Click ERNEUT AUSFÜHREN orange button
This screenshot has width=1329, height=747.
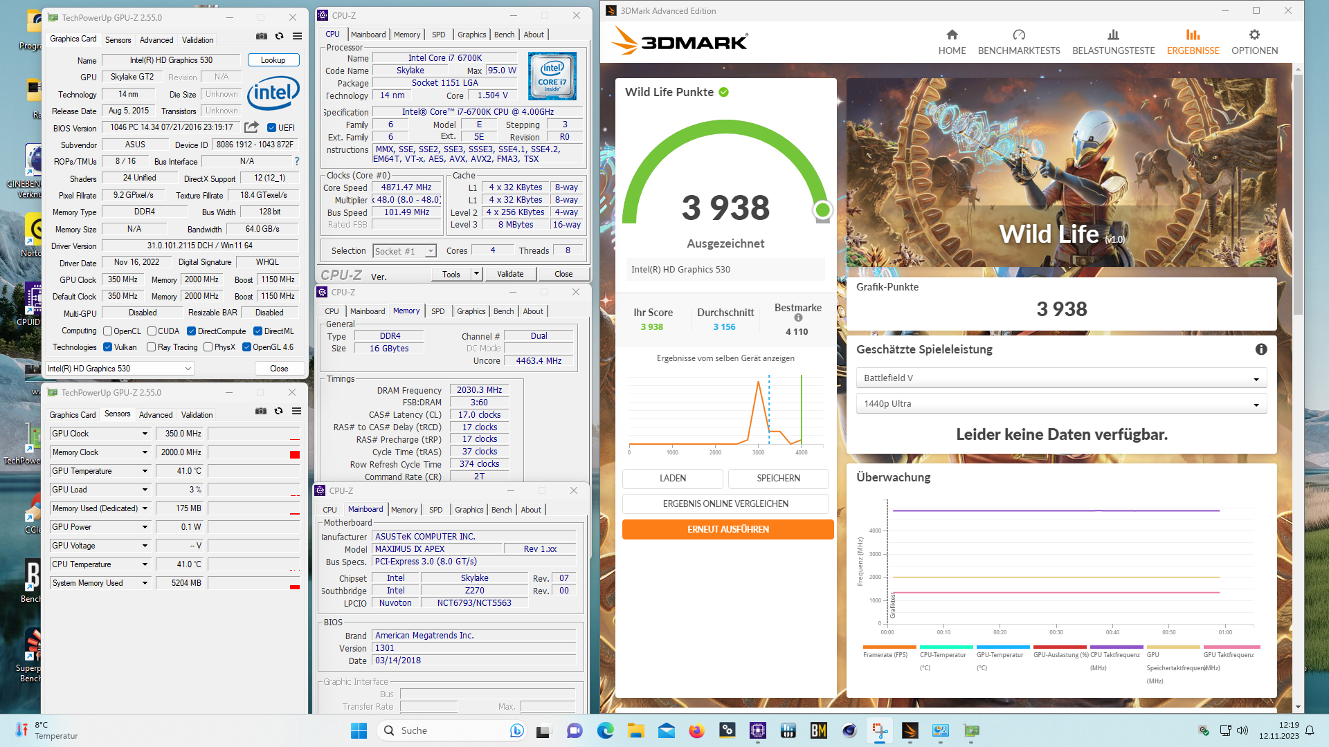tap(727, 529)
